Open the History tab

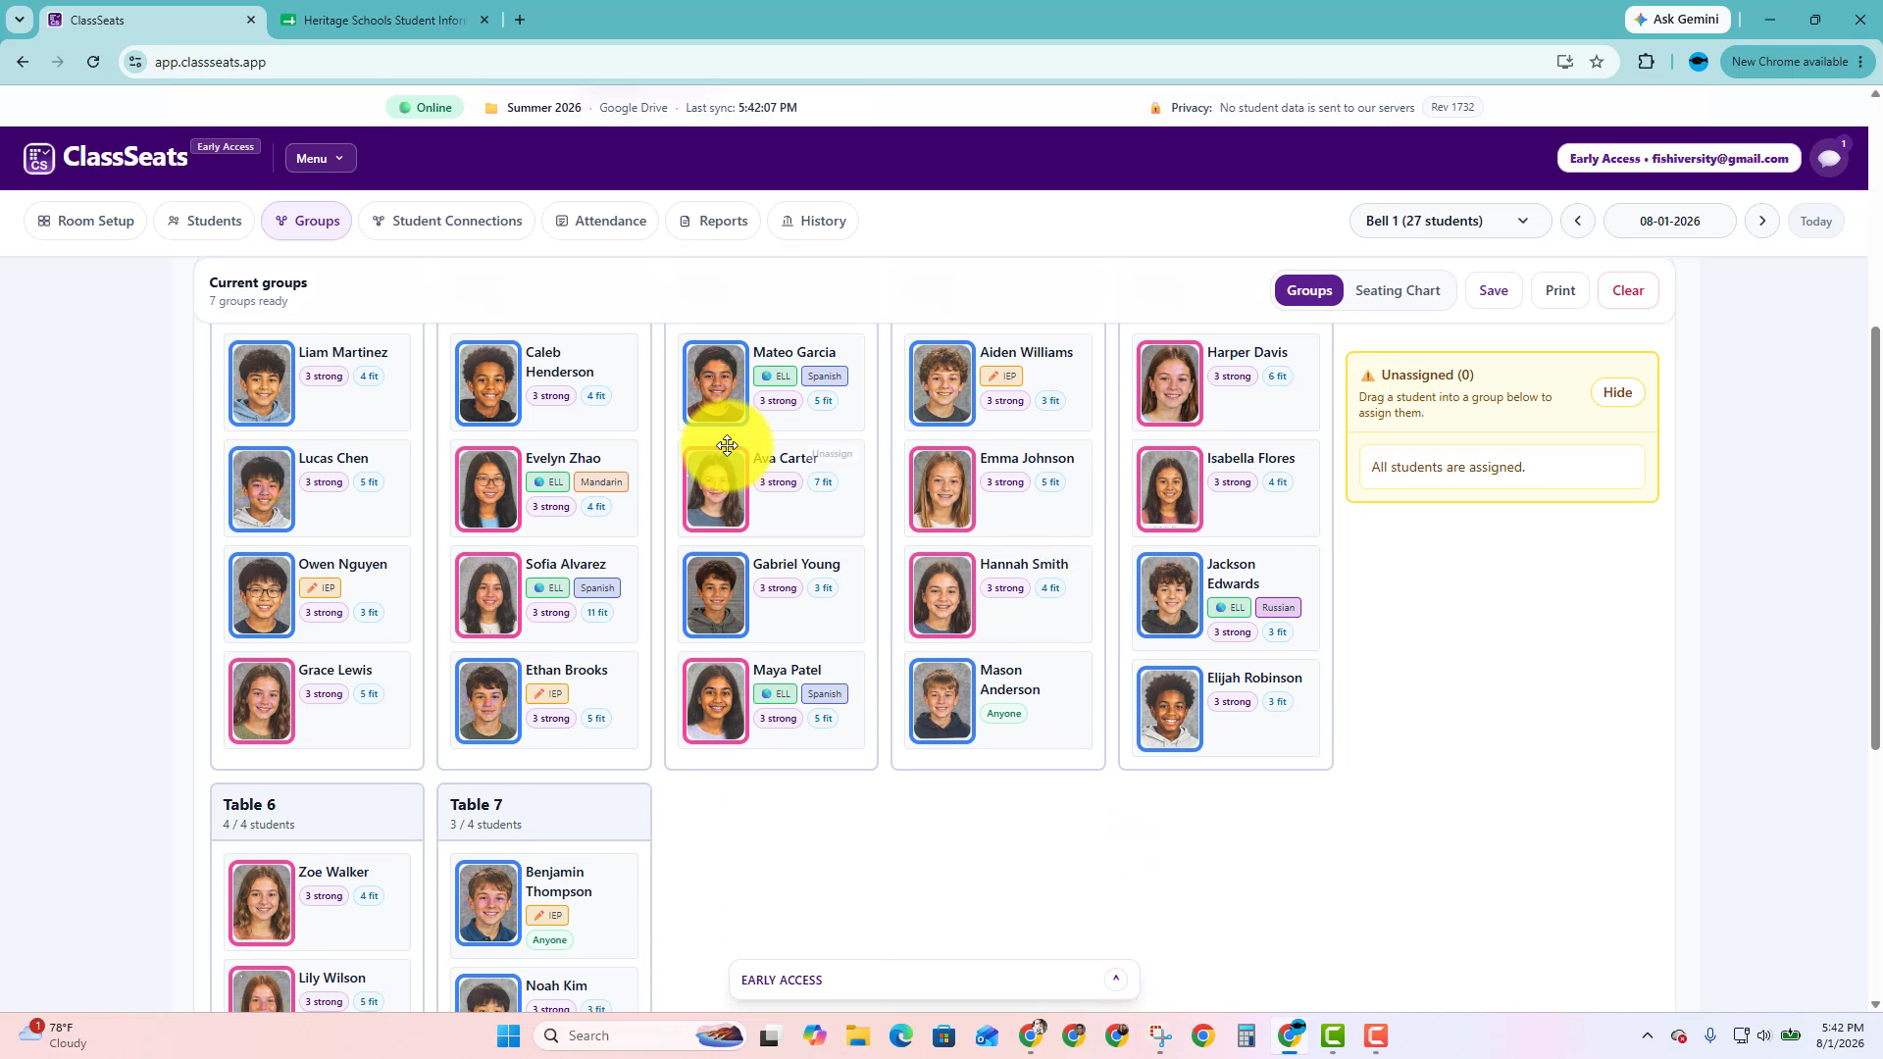point(813,221)
